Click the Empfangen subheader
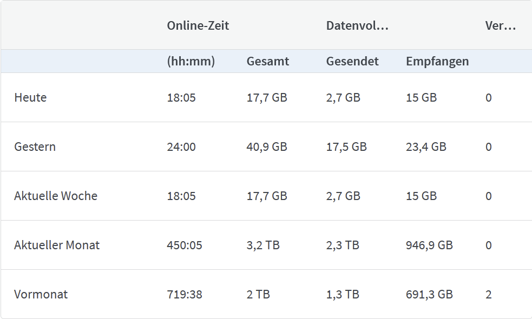Screen dimensions: 532x319 (x=437, y=62)
